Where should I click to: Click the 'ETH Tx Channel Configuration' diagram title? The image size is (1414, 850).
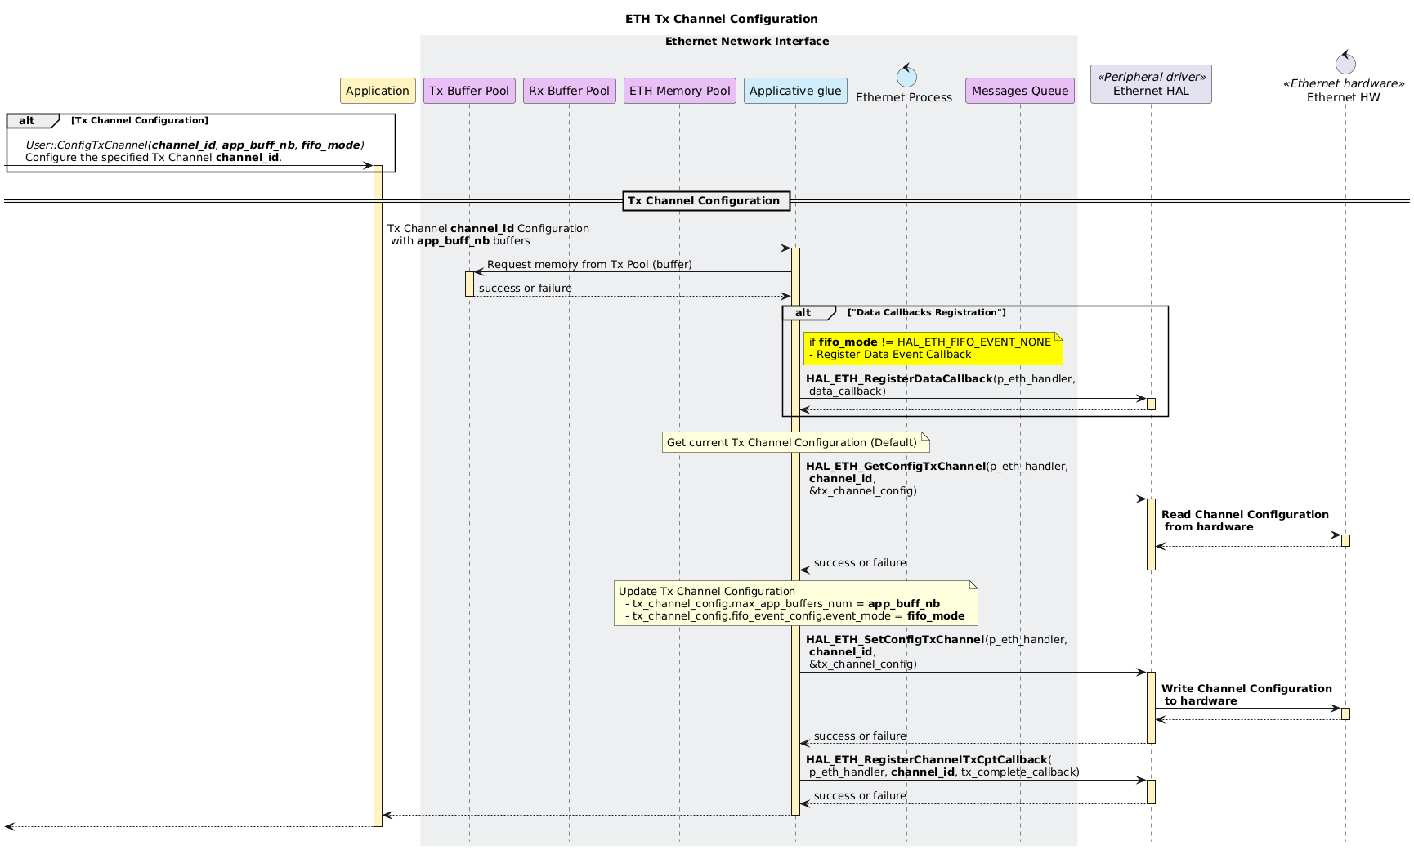pyautogui.click(x=721, y=19)
